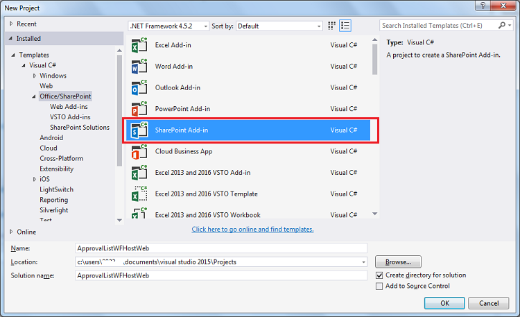
Task: Select the LightSwitch category
Action: pos(56,189)
